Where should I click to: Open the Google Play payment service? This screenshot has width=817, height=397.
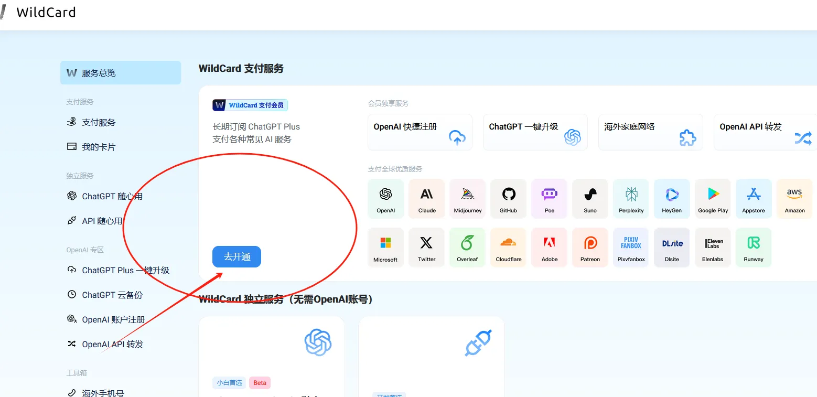(x=713, y=198)
